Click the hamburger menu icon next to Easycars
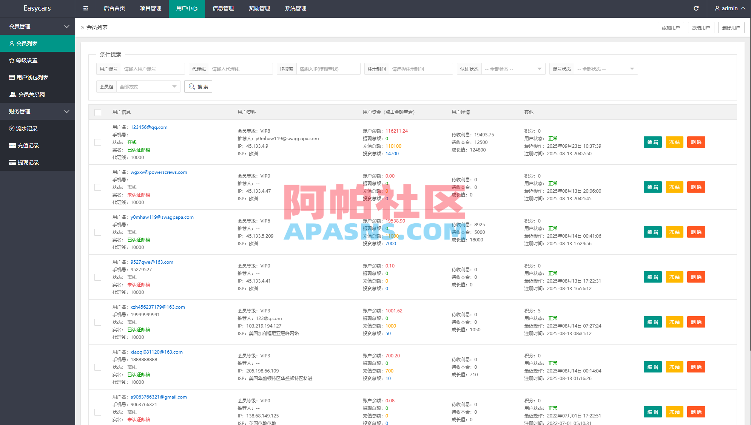Viewport: 751px width, 425px height. coord(85,8)
